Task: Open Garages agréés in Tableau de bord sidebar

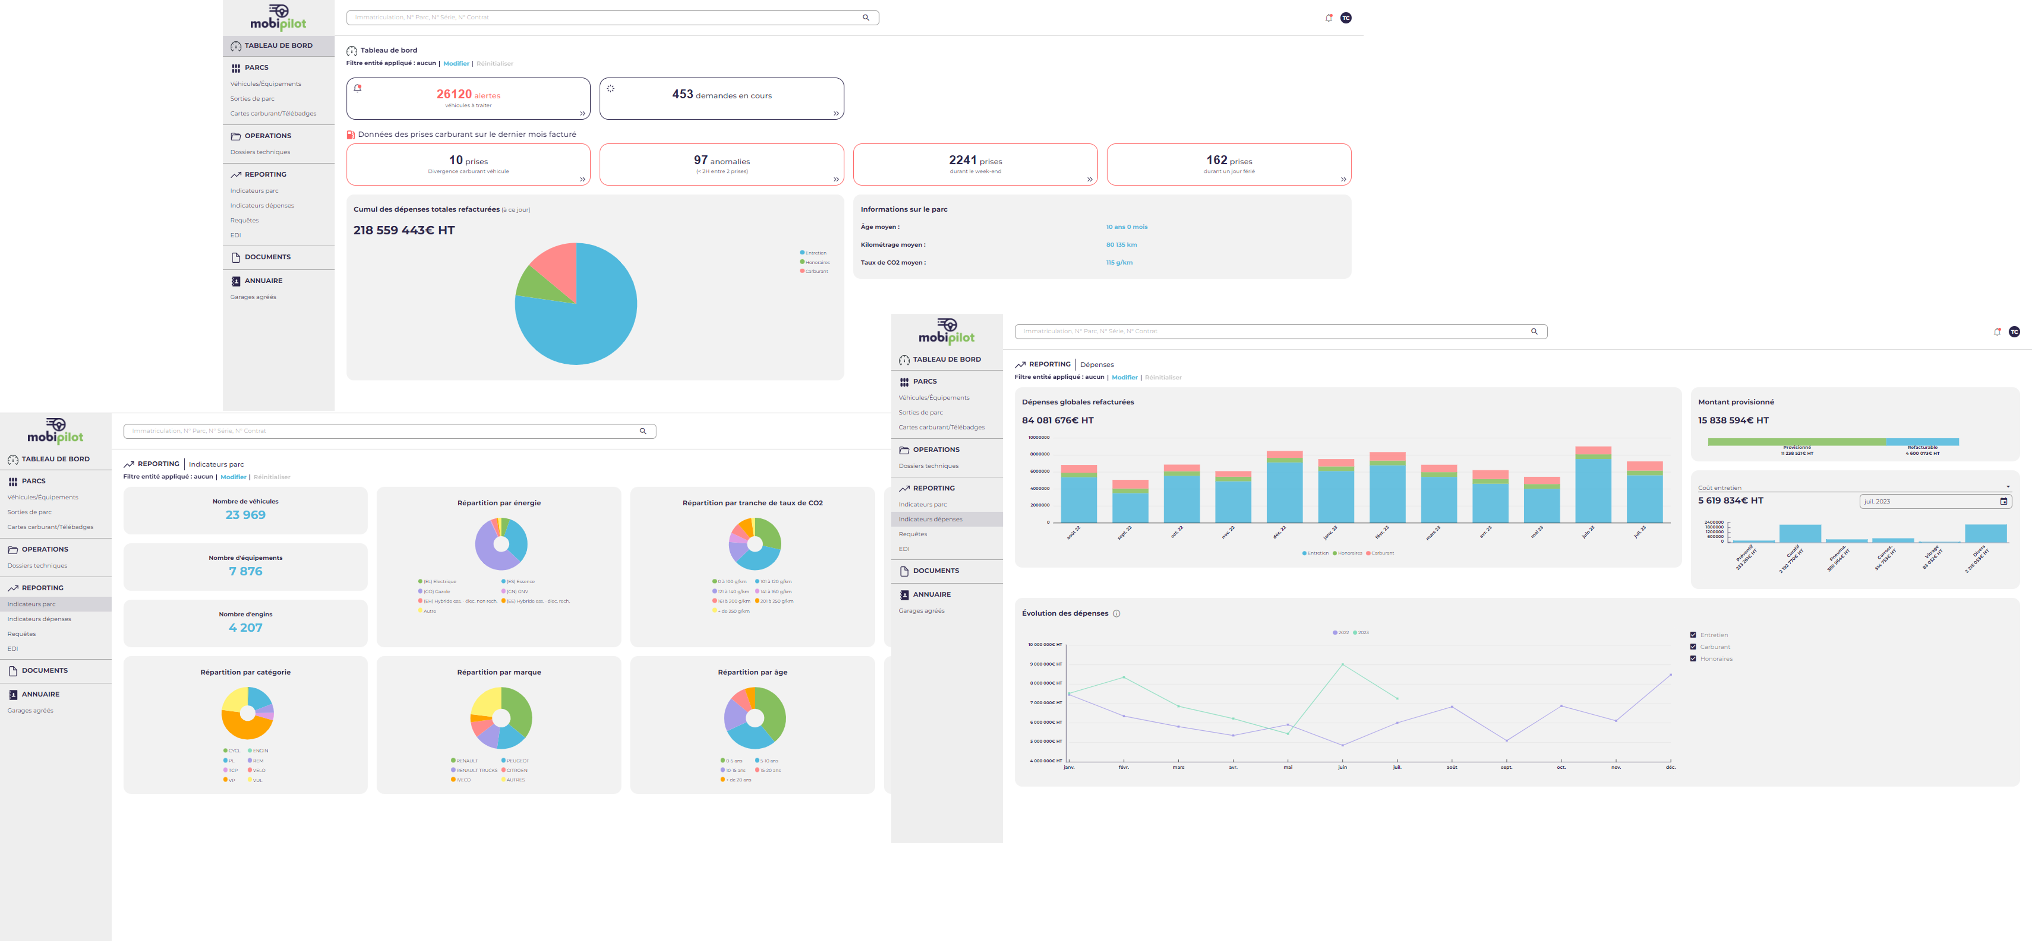Action: pos(253,297)
